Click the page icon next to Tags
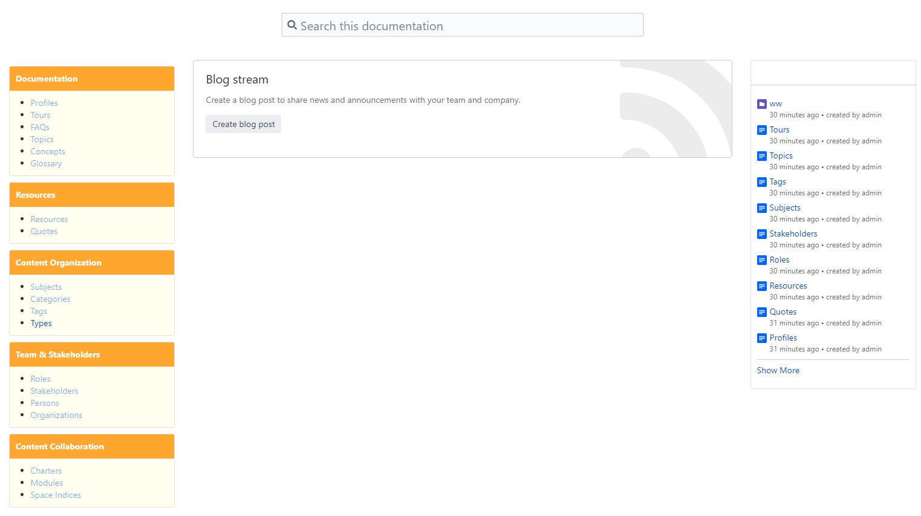Image resolution: width=921 pixels, height=516 pixels. [x=761, y=182]
